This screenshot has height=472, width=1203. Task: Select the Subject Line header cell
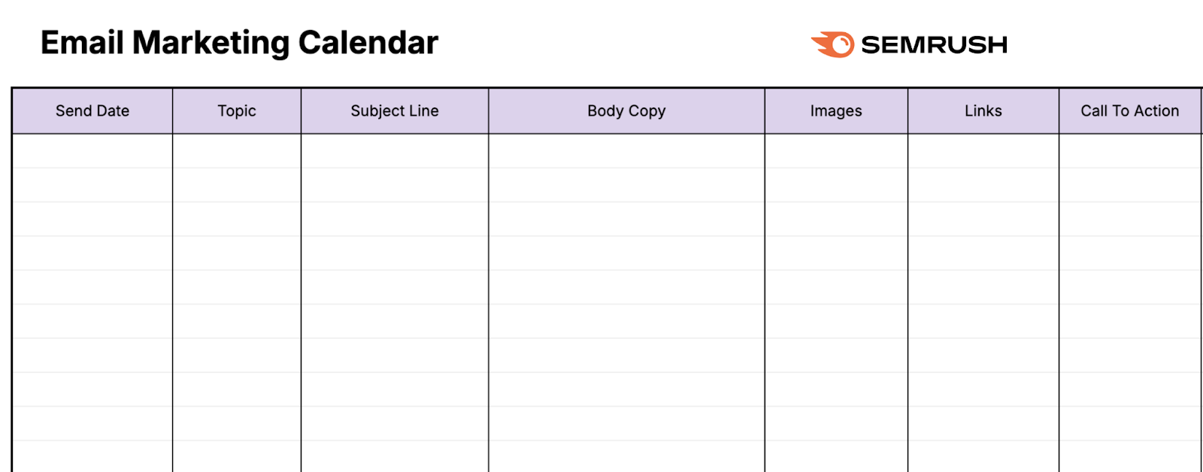(x=395, y=111)
